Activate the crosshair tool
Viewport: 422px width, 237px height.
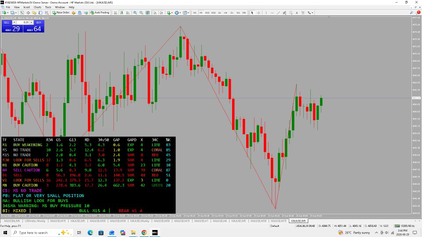point(258,13)
